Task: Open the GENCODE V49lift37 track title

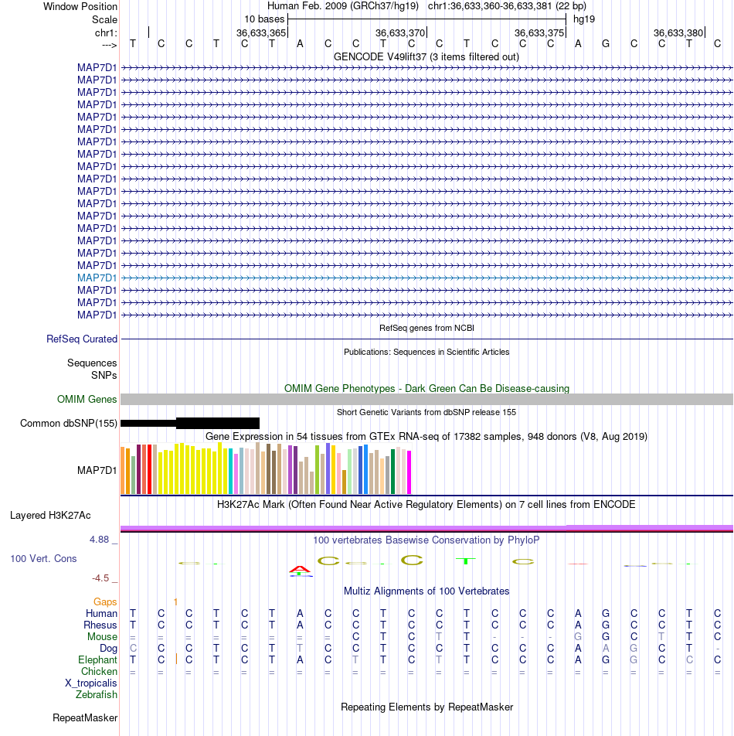Action: click(426, 56)
